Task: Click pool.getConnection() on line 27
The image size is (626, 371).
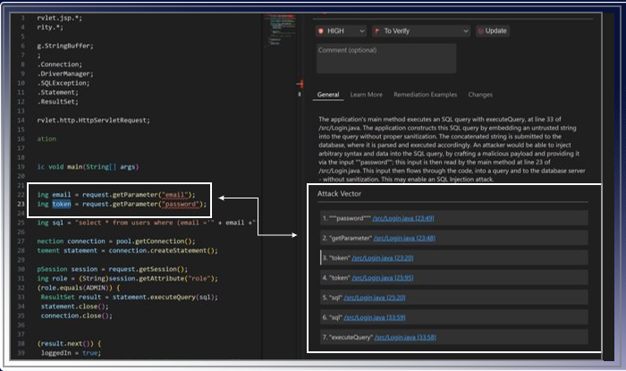Action: 156,241
